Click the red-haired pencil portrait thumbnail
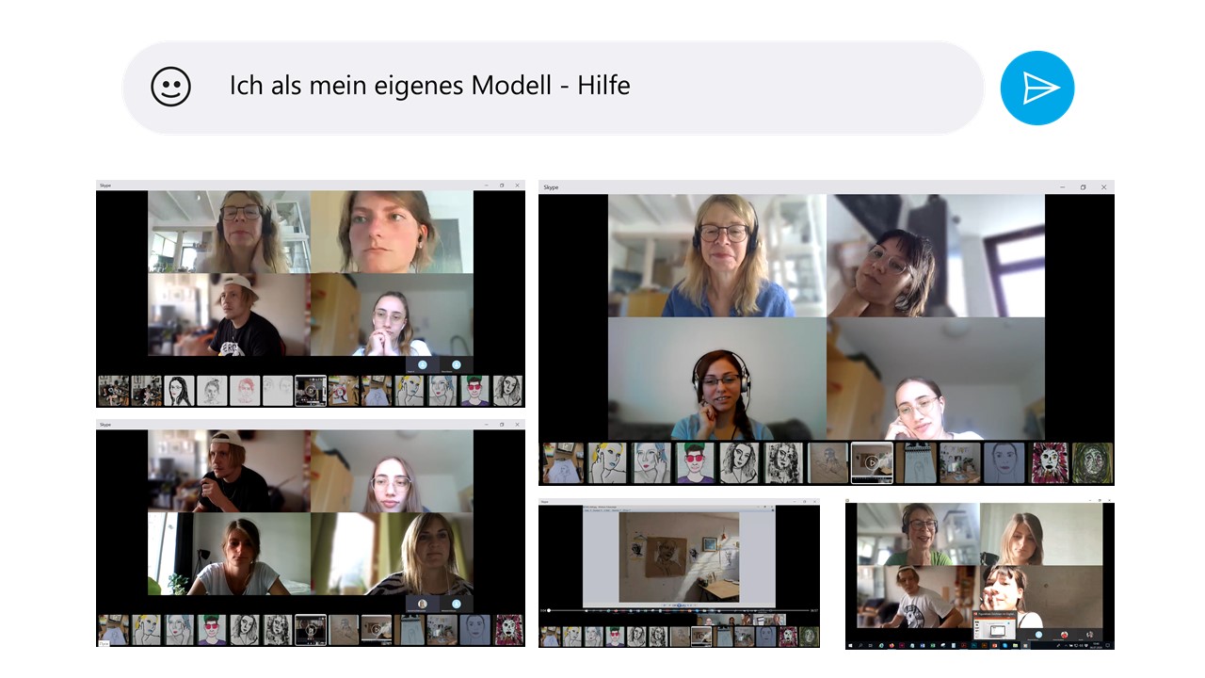Viewport: 1205px width, 678px height. (245, 391)
